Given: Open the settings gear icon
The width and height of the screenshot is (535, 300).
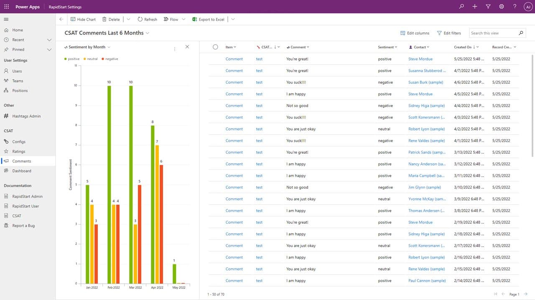Looking at the screenshot, I should [x=502, y=7].
